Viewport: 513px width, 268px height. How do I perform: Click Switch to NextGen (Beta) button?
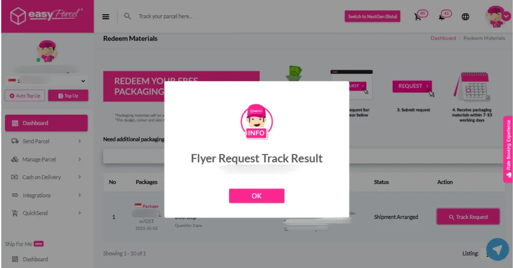pos(372,17)
